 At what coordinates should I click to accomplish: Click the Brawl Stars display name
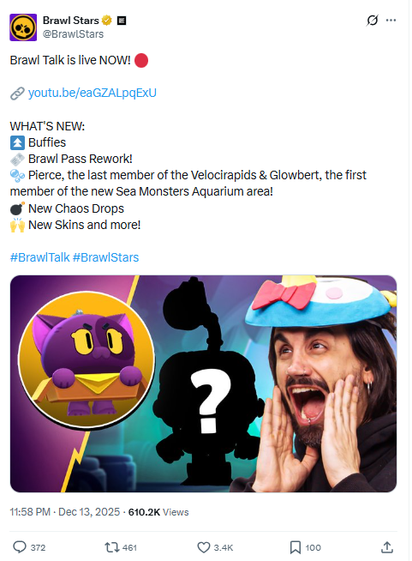tap(71, 21)
